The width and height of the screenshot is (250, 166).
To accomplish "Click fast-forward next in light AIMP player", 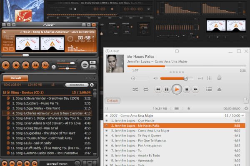I will click(195, 89).
